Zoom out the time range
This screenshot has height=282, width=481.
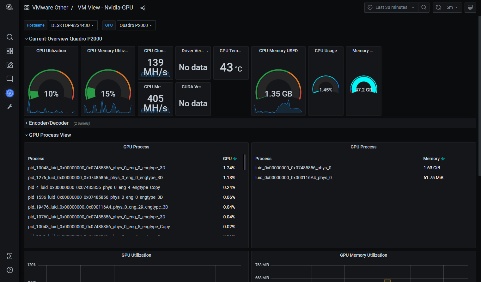(x=424, y=8)
